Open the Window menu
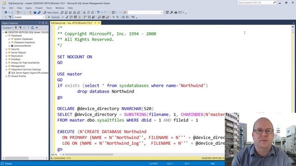 click(x=60, y=8)
